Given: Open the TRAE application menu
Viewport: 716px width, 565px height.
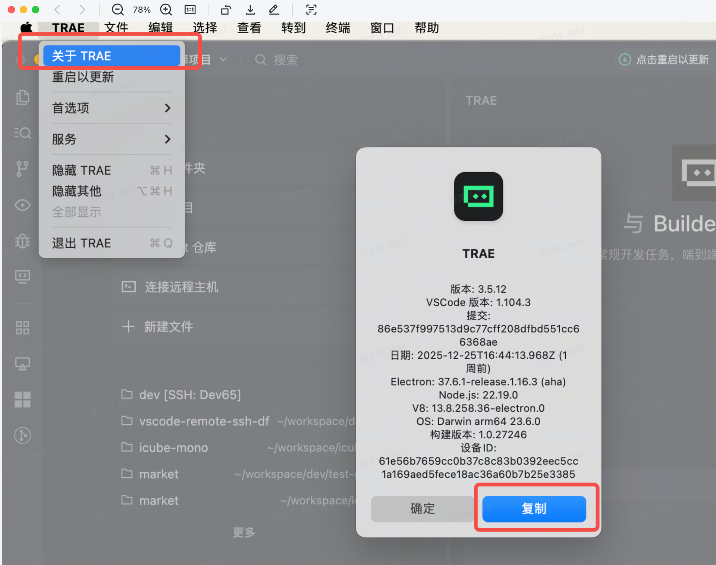Looking at the screenshot, I should pos(68,28).
